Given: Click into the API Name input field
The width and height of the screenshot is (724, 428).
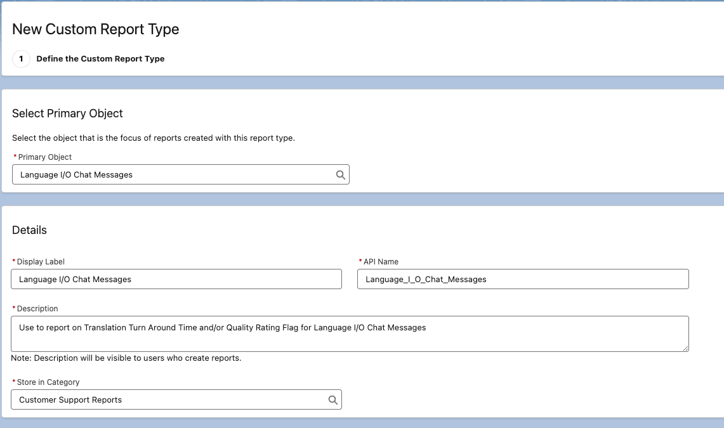Looking at the screenshot, I should click(x=523, y=279).
